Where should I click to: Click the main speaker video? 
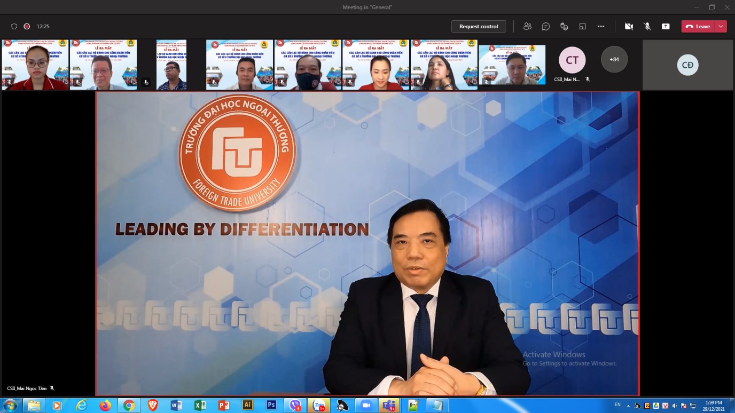(367, 243)
